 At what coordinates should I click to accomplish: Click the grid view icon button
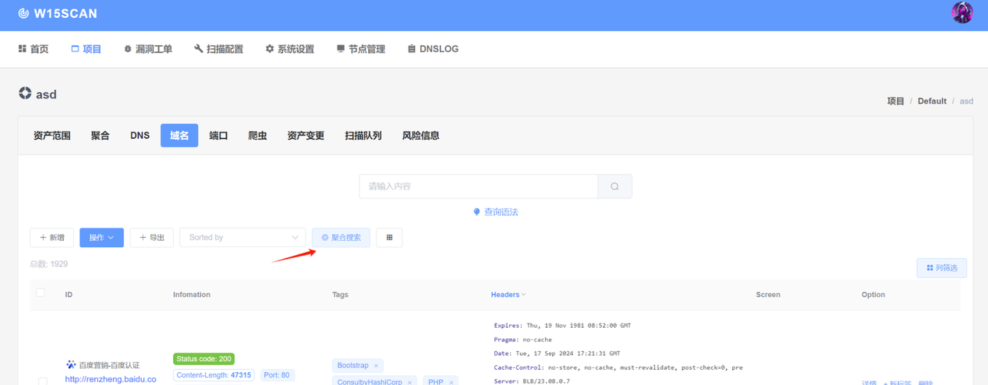[x=389, y=237]
